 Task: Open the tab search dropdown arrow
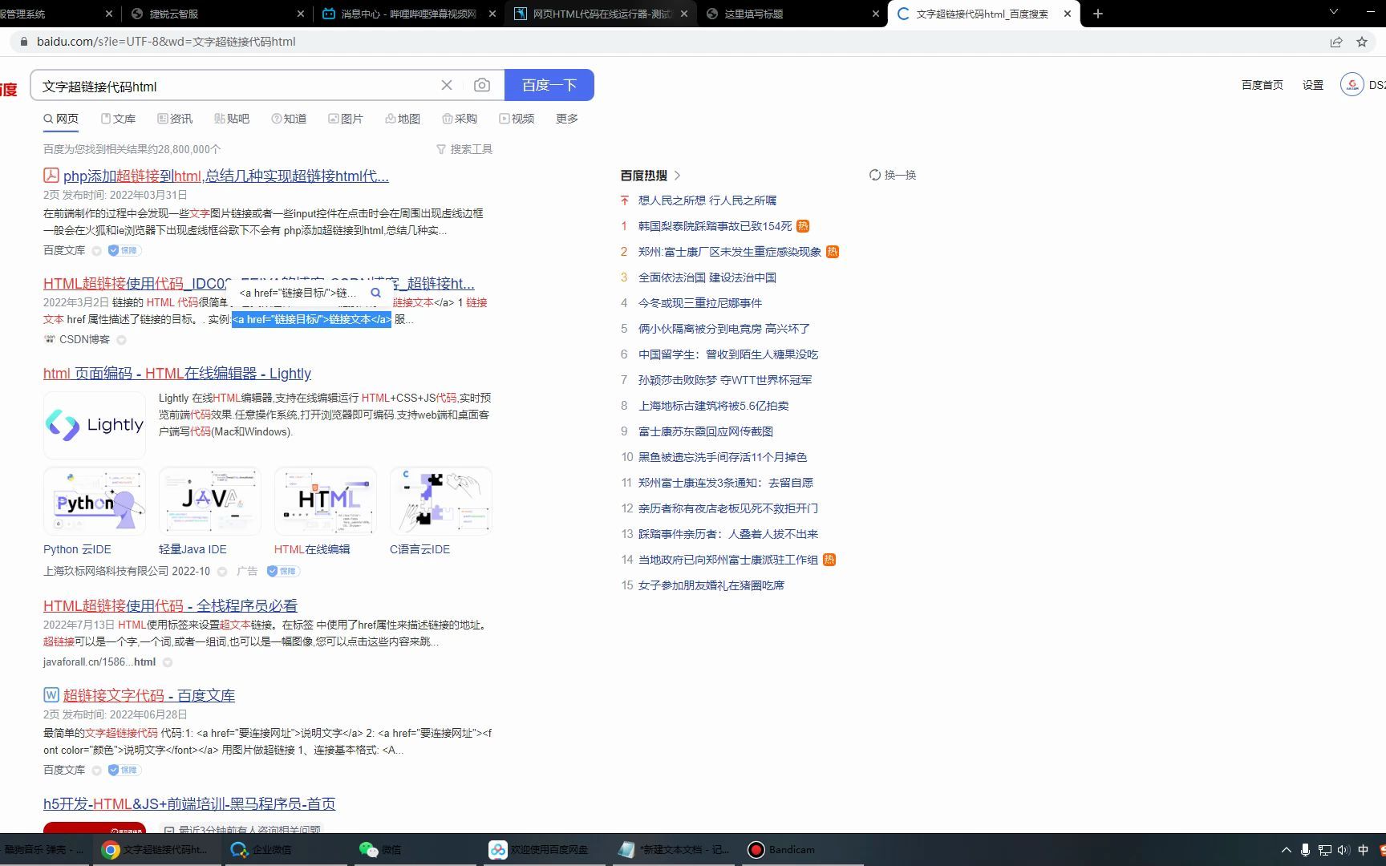pos(1334,12)
